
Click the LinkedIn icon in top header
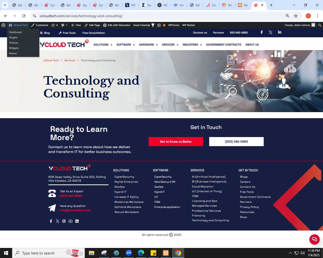click(x=280, y=32)
